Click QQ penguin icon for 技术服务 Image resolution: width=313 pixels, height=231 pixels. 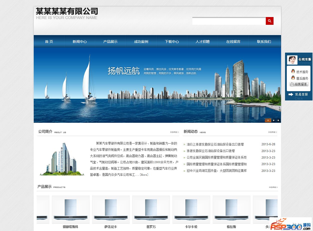[x=293, y=71]
